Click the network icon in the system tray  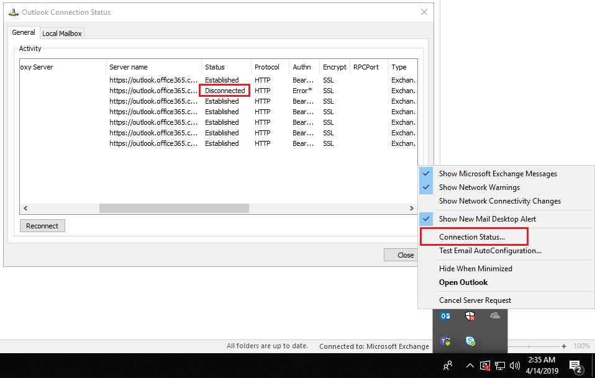click(x=500, y=366)
